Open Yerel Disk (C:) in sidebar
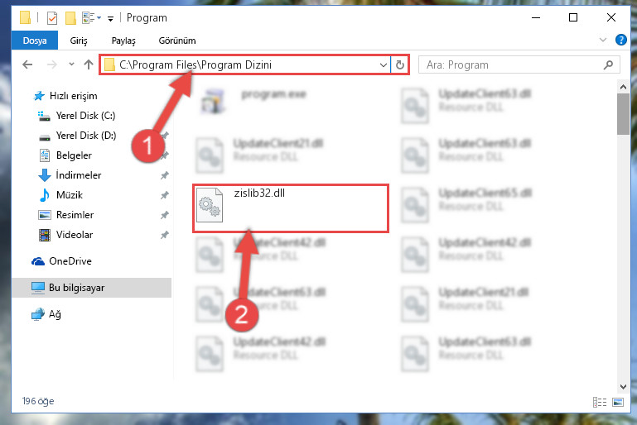Screen dimensions: 637x425 point(85,116)
